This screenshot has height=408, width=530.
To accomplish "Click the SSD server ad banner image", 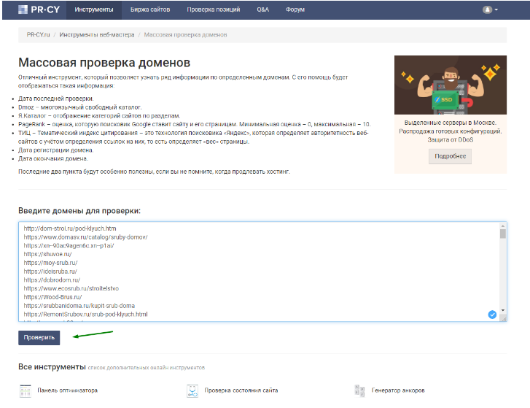I will (450, 85).
